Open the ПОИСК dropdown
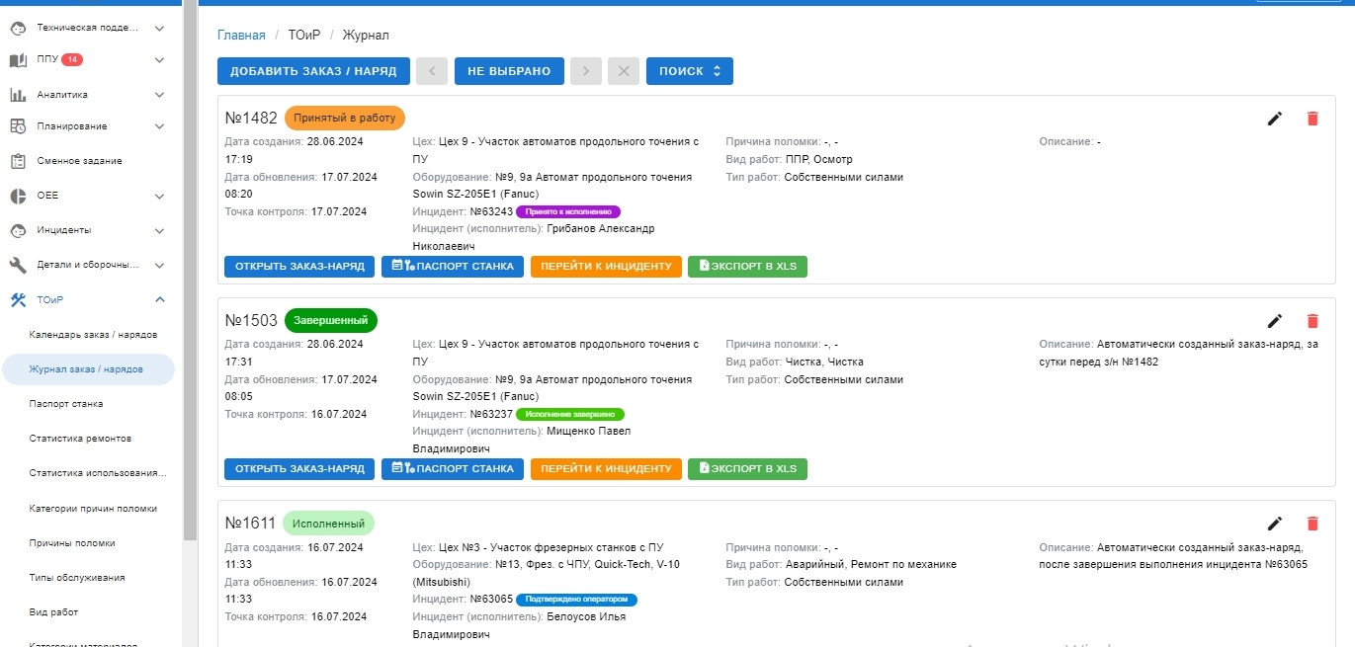The image size is (1355, 647). [x=689, y=71]
